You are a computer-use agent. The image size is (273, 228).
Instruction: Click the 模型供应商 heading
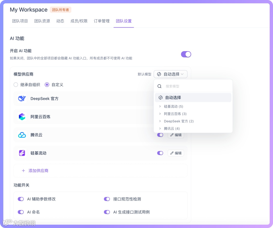[x=23, y=74]
